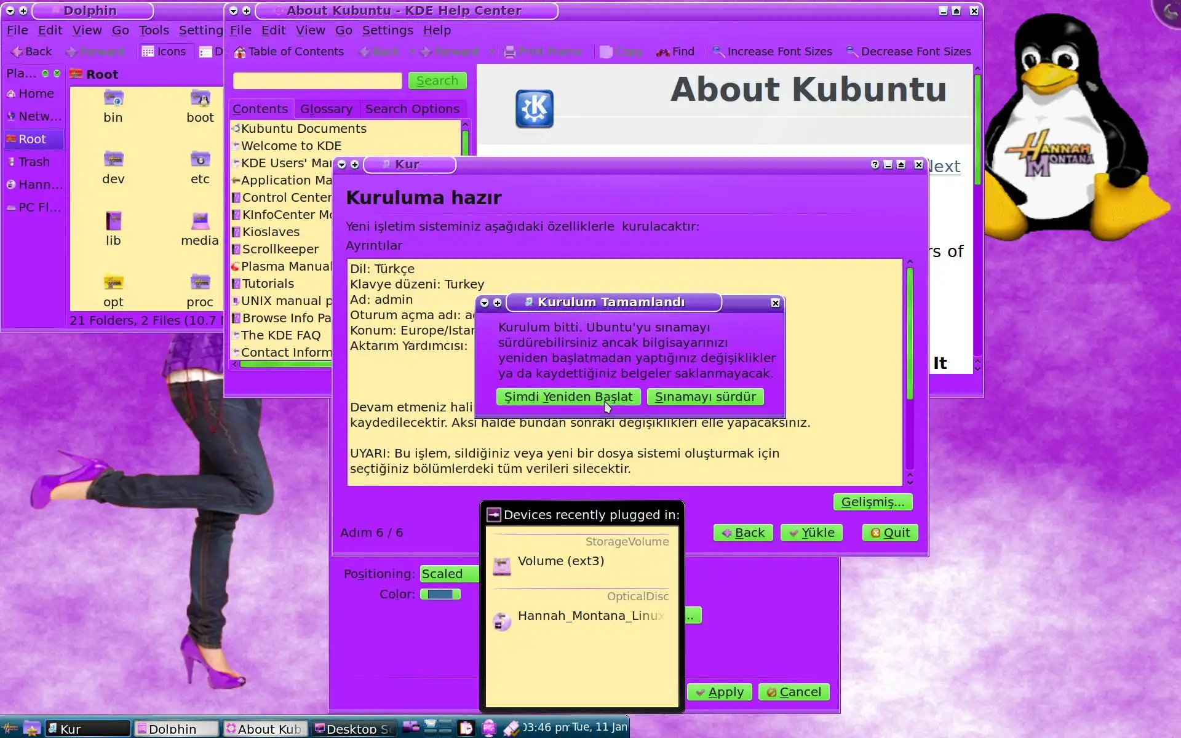Select Hannah_Montana_Linux optical disc
The height and width of the screenshot is (738, 1181).
pyautogui.click(x=502, y=621)
